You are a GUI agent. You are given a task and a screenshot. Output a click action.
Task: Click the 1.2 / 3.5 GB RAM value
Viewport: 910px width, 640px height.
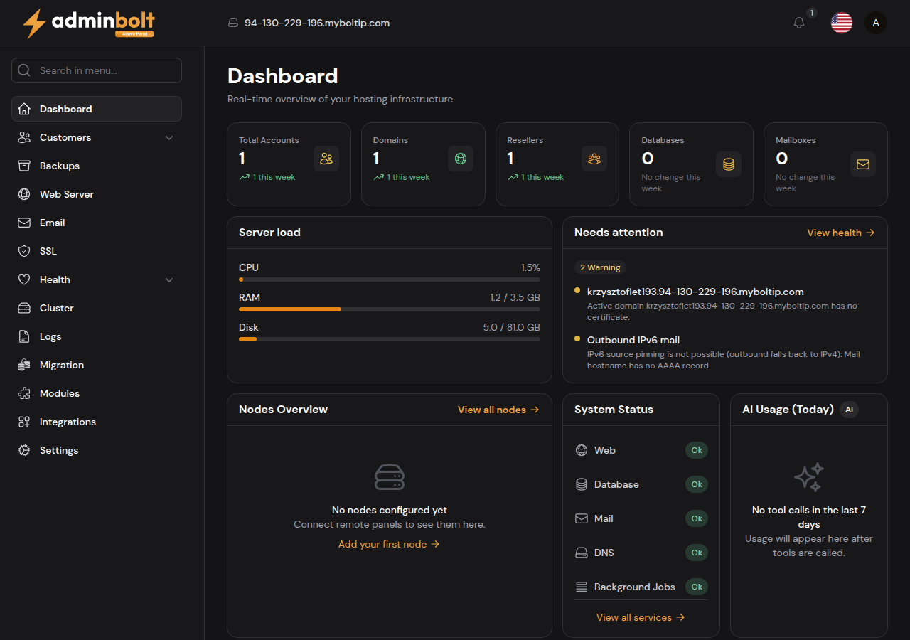click(x=515, y=297)
